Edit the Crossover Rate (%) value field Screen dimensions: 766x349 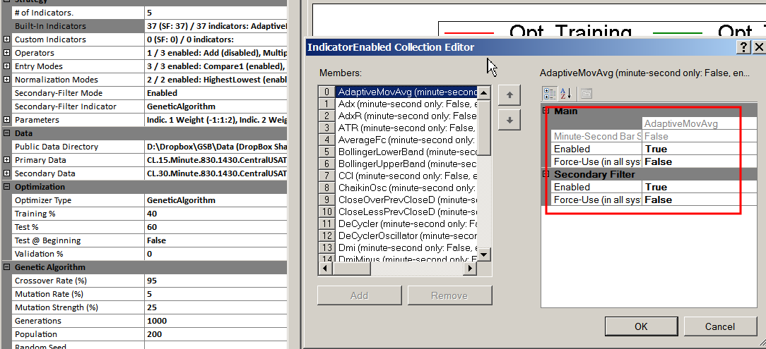click(215, 281)
